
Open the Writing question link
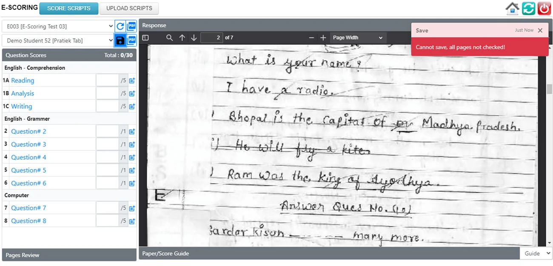[x=22, y=106]
